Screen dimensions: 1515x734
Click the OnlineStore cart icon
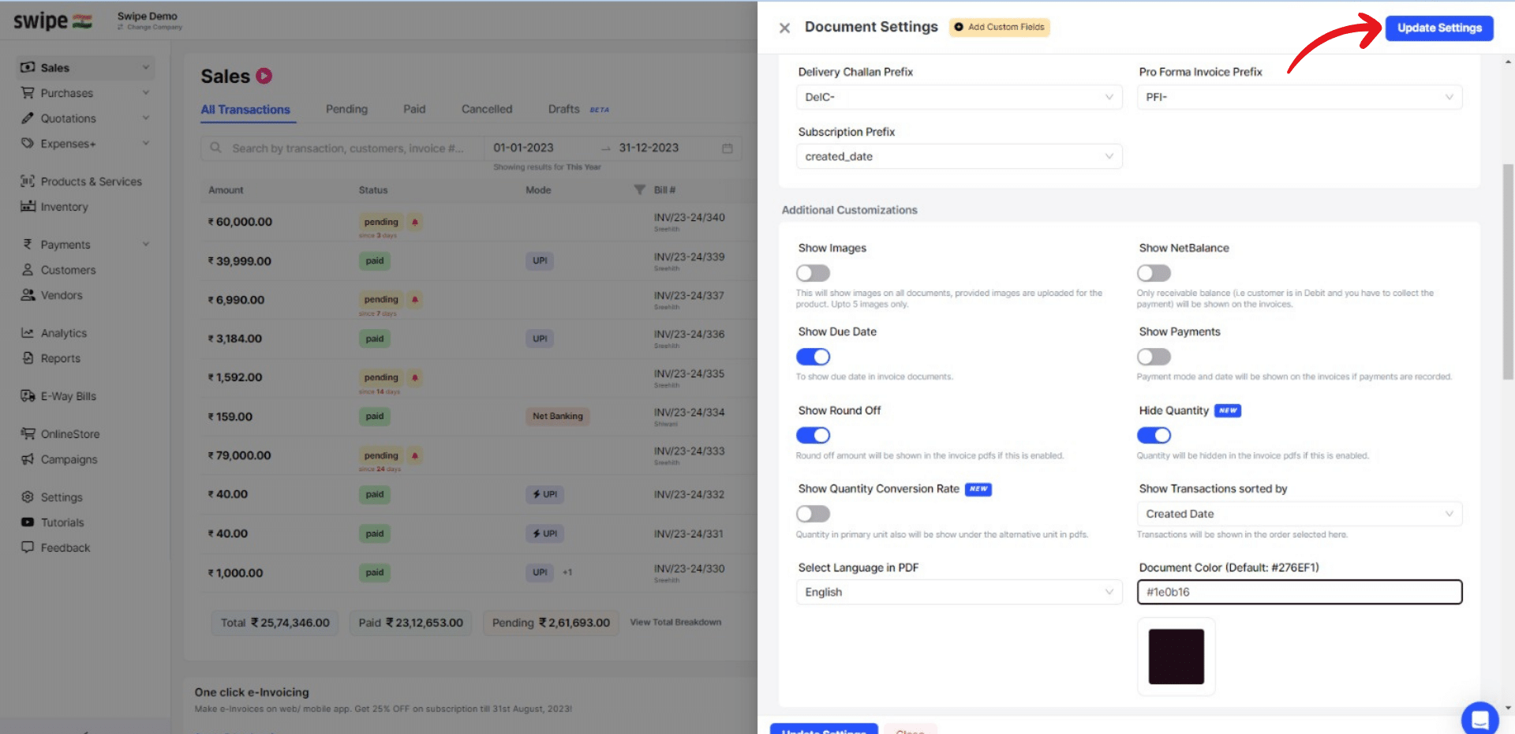(x=28, y=434)
